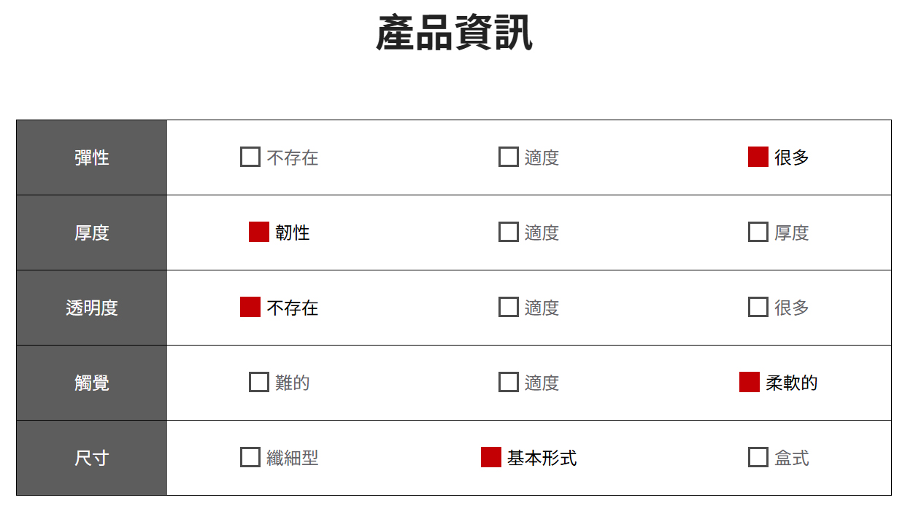Click the 彈性 row header cell
Image resolution: width=905 pixels, height=511 pixels.
(x=92, y=157)
